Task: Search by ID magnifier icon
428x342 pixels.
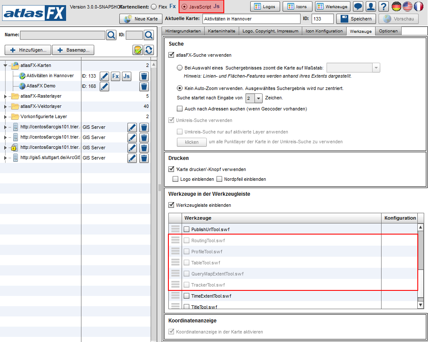Action: coord(148,35)
